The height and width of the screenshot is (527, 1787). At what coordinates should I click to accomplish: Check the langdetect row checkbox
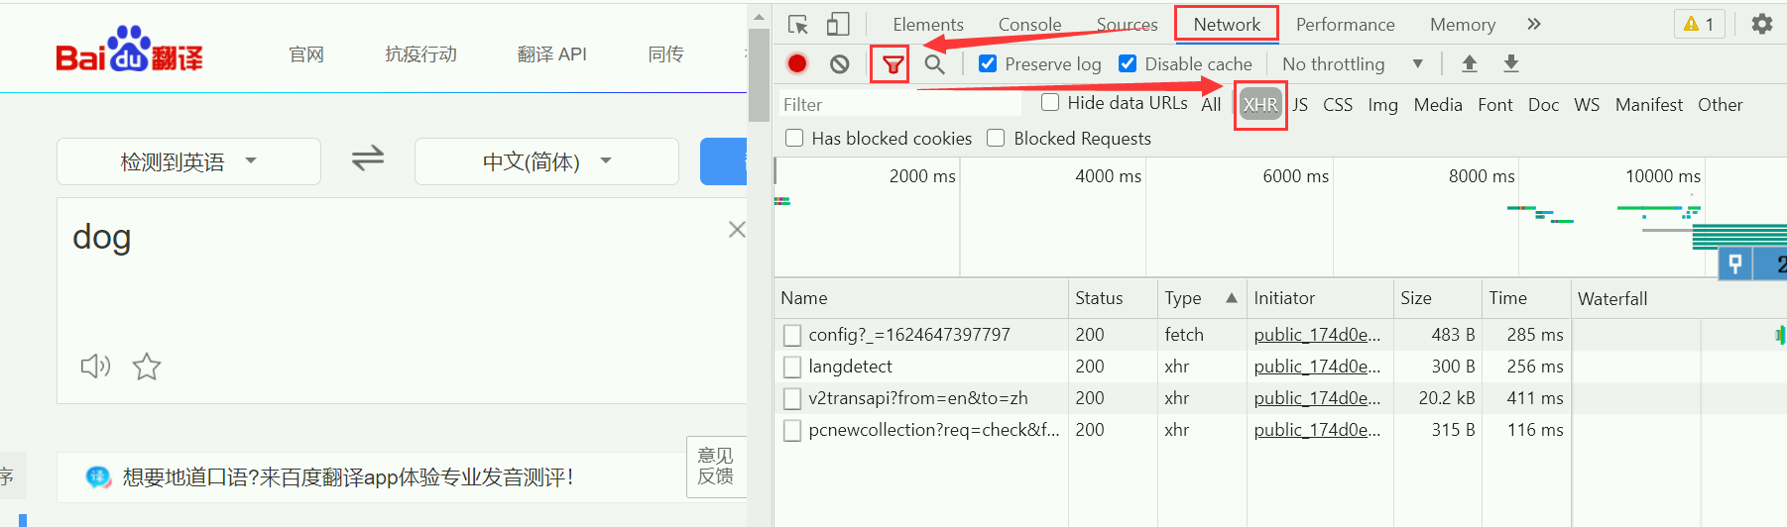coord(792,367)
